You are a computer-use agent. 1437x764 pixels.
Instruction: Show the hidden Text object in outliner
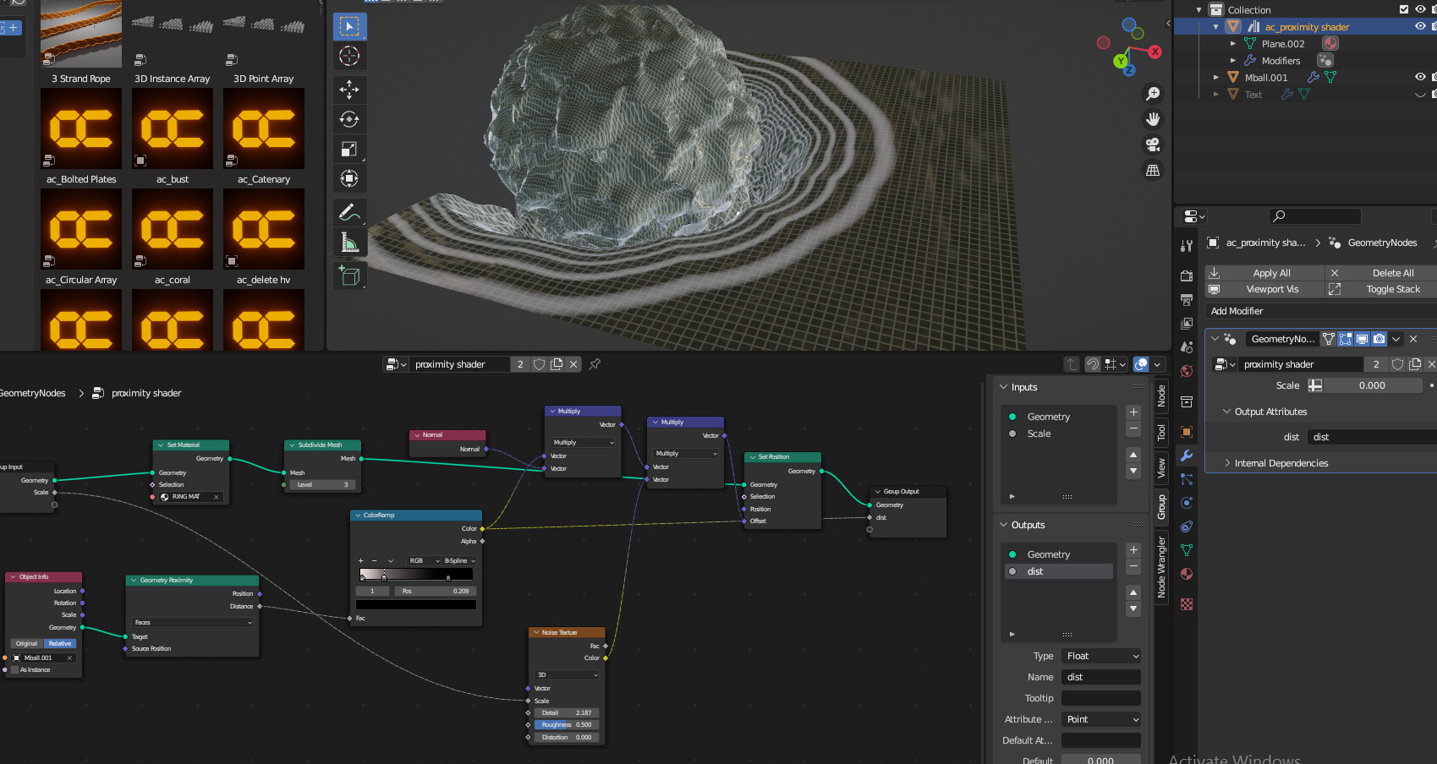click(x=1420, y=94)
